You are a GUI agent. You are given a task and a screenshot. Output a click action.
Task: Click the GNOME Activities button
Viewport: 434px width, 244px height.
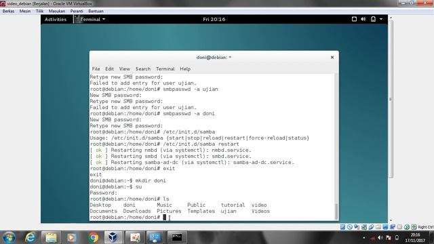(x=56, y=19)
